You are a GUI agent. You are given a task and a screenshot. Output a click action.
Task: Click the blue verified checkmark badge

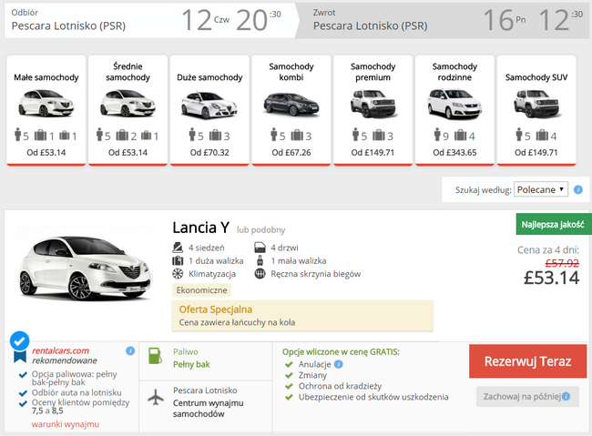(x=19, y=341)
